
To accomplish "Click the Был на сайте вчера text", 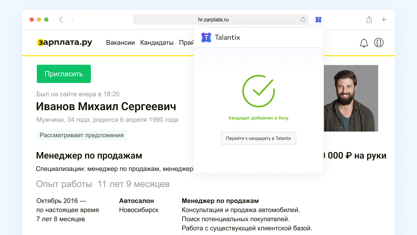I will [x=78, y=94].
